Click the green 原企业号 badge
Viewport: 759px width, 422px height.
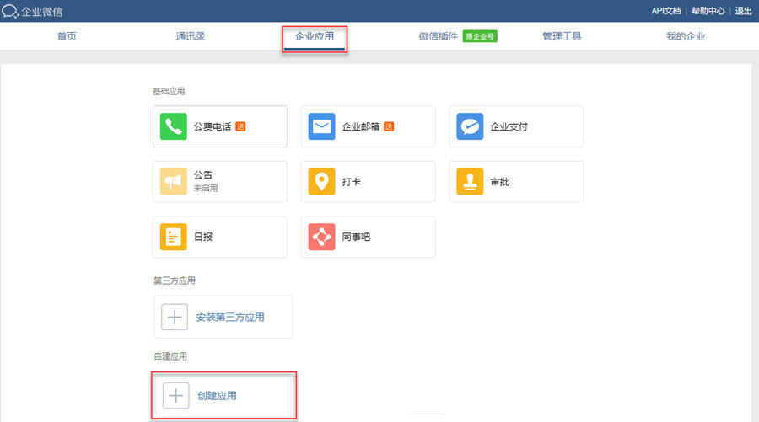tap(480, 36)
